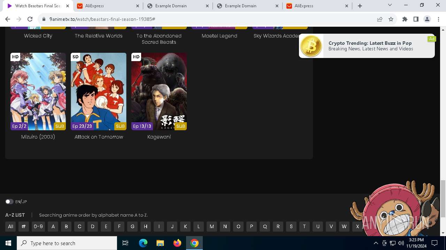Filter A-Z list by letter B
This screenshot has height=250, width=446.
pyautogui.click(x=66, y=226)
